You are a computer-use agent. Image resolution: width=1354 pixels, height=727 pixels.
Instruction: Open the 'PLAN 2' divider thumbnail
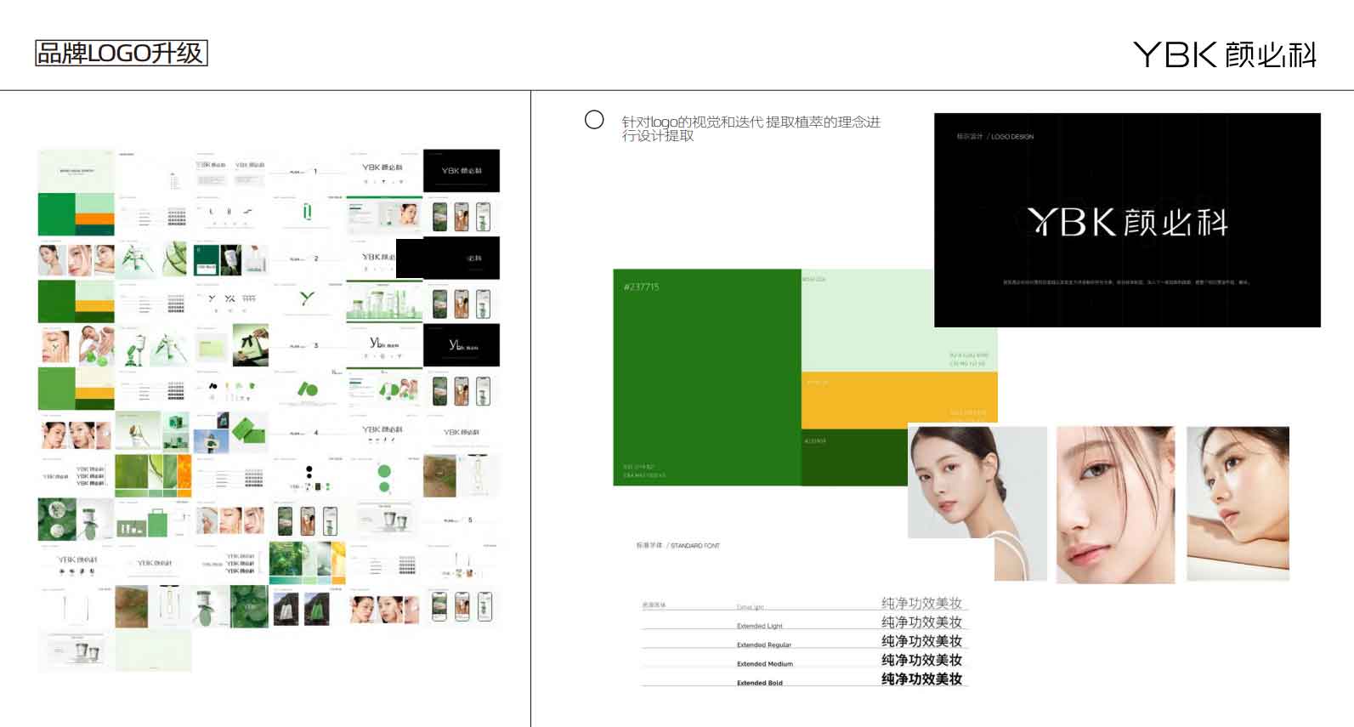(x=307, y=258)
